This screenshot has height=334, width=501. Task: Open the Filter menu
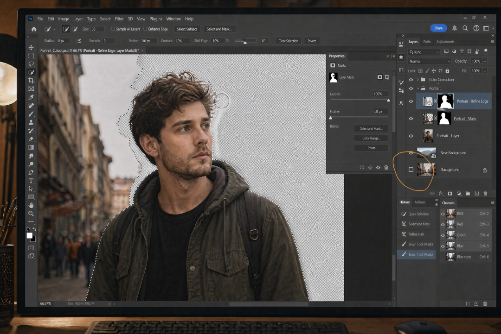tap(119, 19)
